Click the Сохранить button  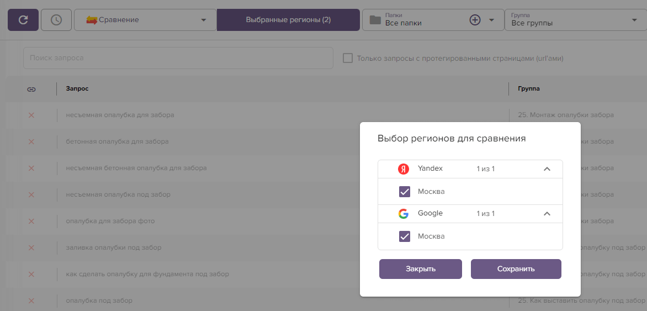[516, 269]
